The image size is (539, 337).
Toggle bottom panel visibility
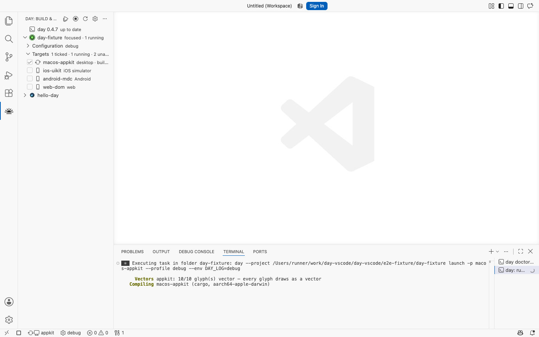511,6
